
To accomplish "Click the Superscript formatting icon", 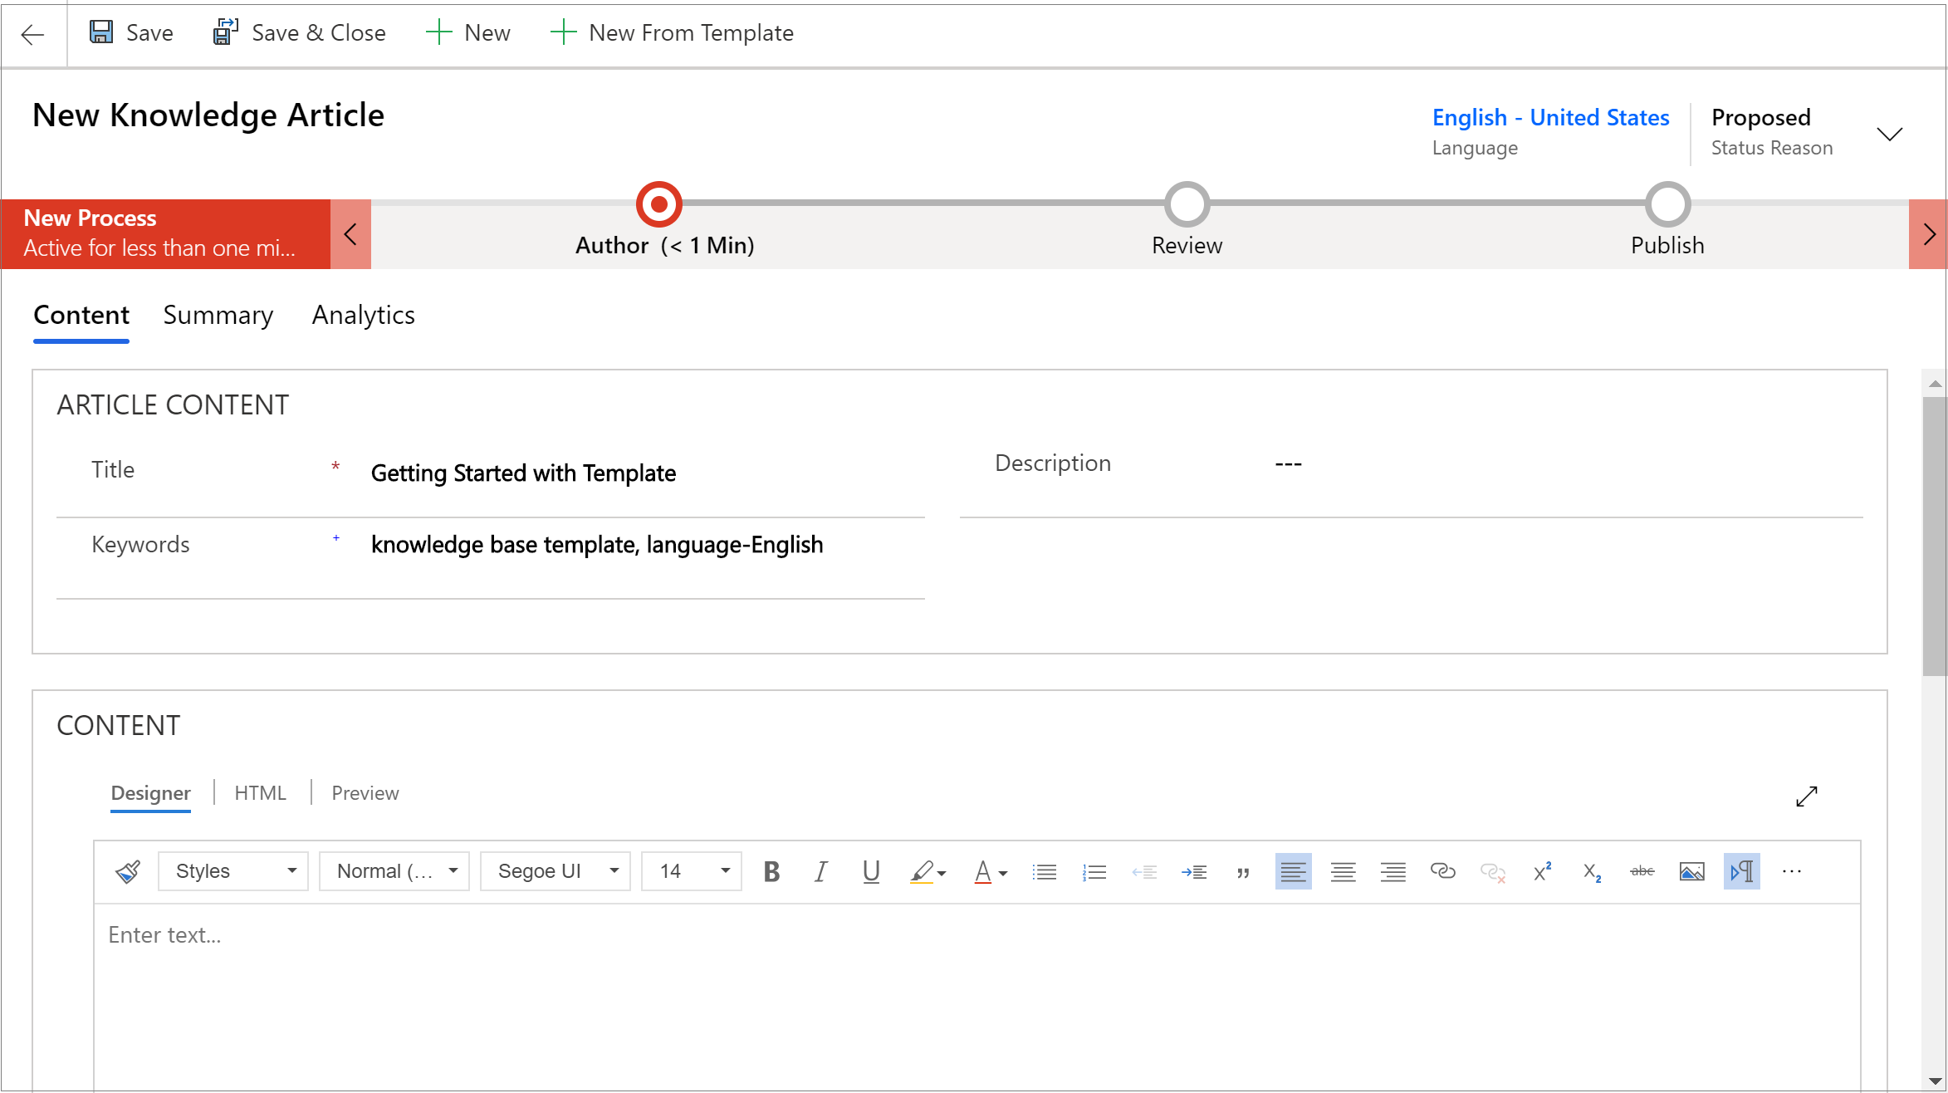I will (x=1541, y=872).
